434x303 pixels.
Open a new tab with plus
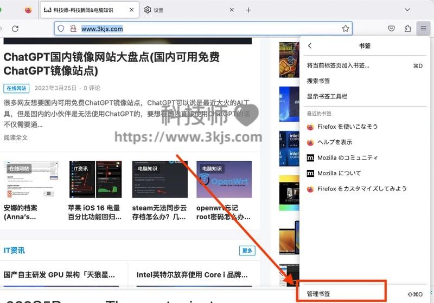248,10
